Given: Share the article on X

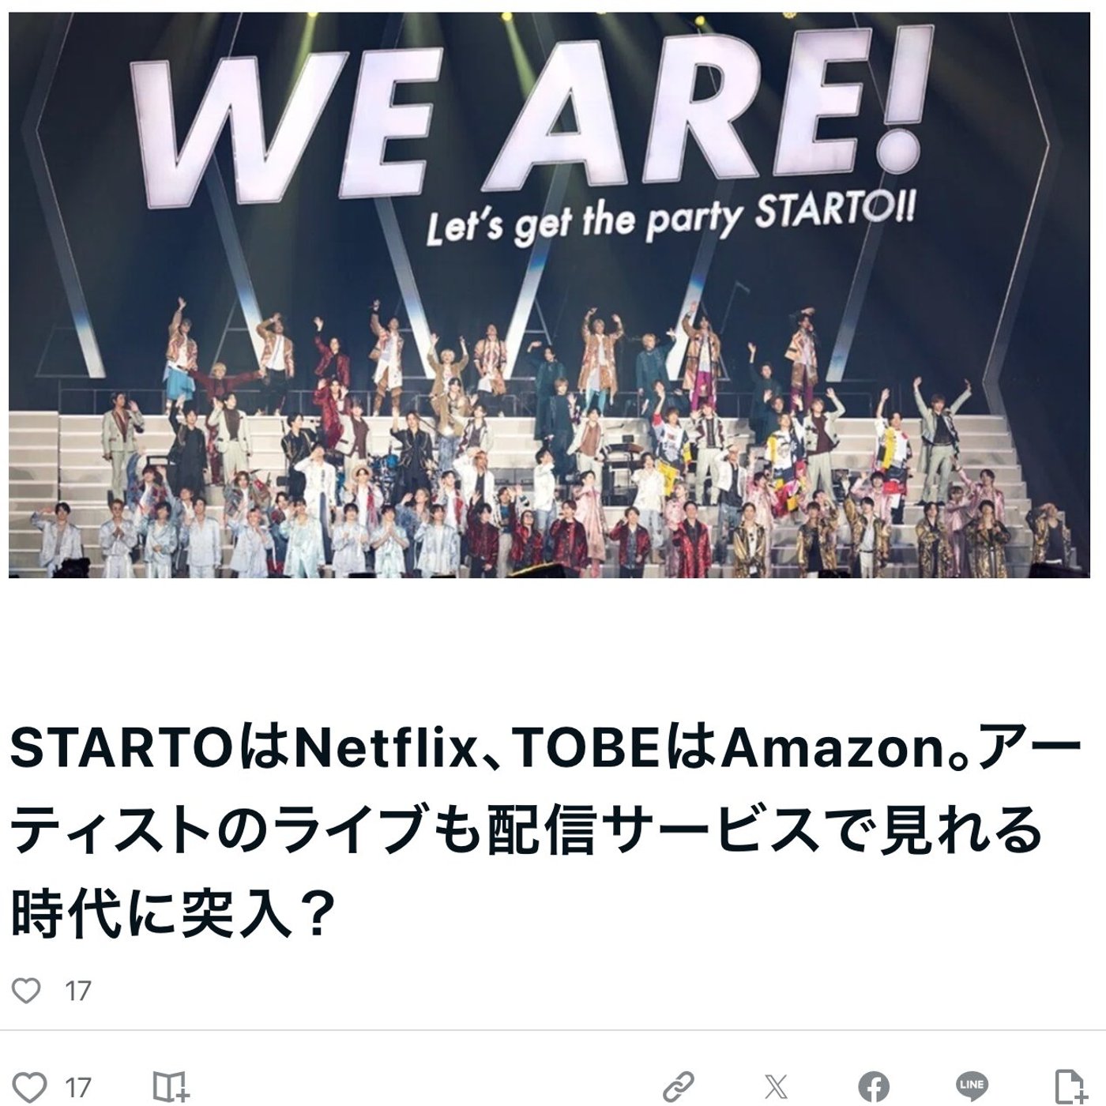Looking at the screenshot, I should [x=776, y=1088].
